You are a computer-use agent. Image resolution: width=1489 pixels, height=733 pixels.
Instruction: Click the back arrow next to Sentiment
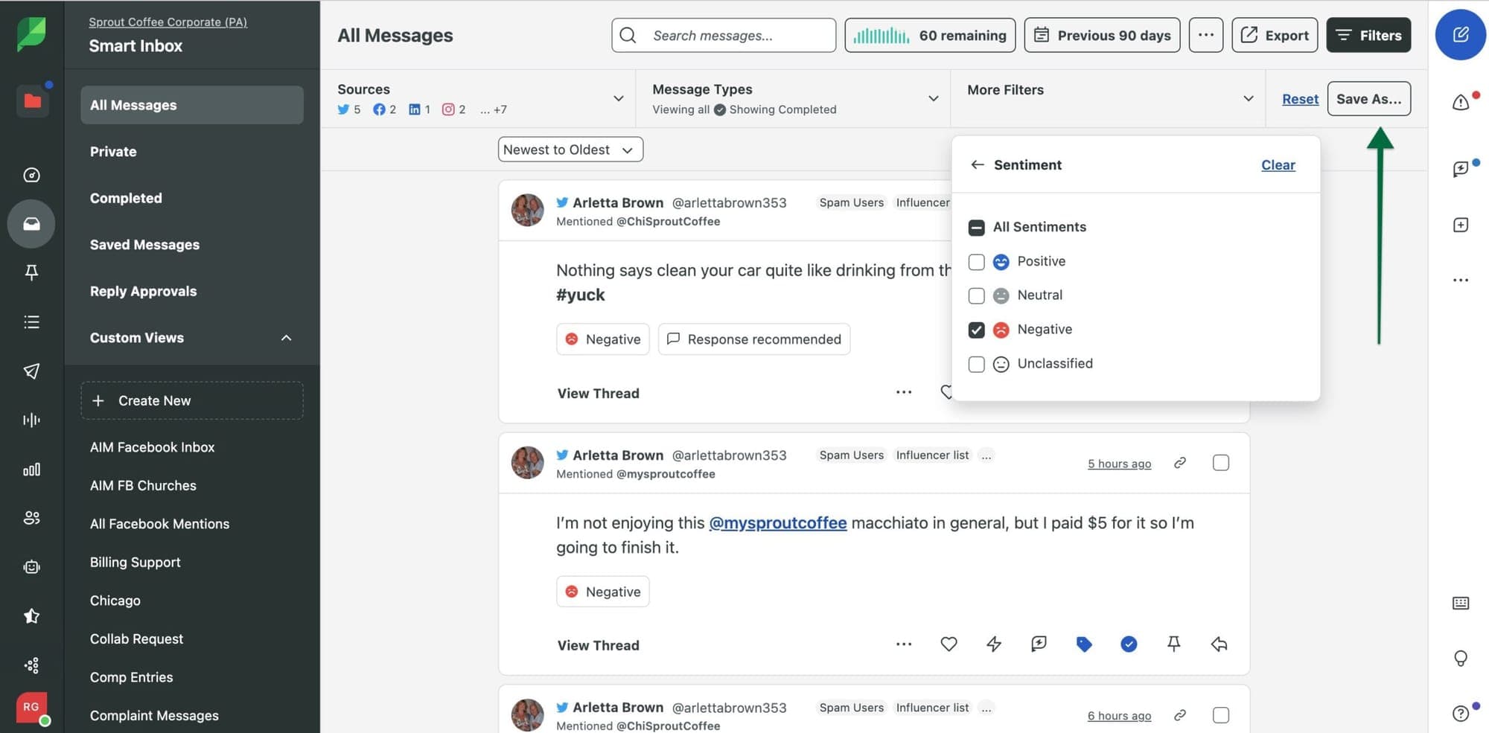point(978,164)
